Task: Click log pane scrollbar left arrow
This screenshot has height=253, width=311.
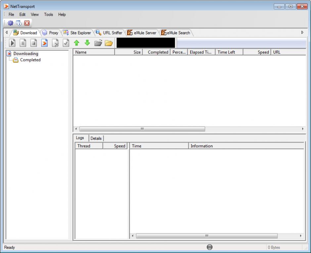Action: (132, 236)
